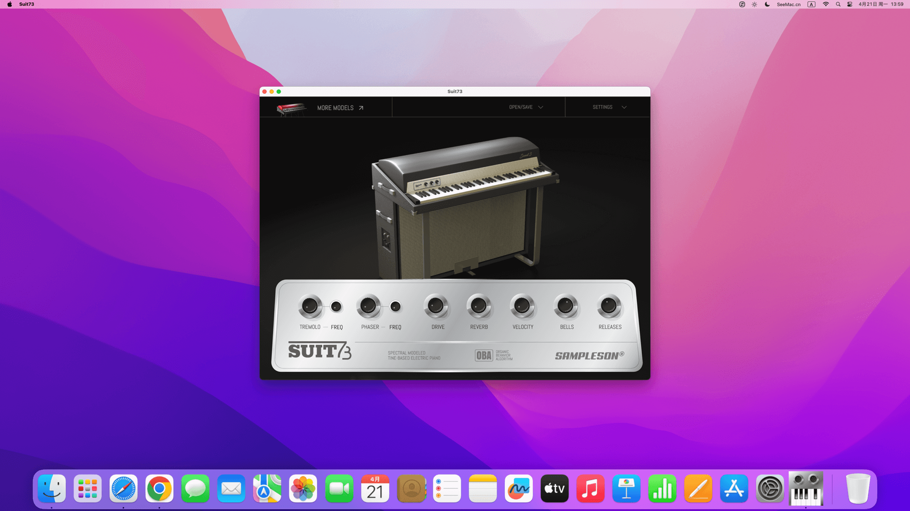Image resolution: width=910 pixels, height=511 pixels.
Task: Click the Velocity knob
Action: [522, 307]
